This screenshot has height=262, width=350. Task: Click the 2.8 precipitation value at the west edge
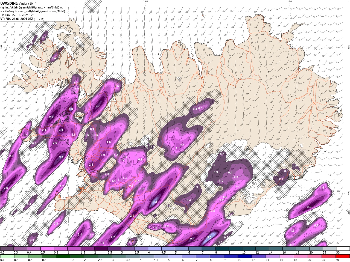pyautogui.click(x=6, y=188)
